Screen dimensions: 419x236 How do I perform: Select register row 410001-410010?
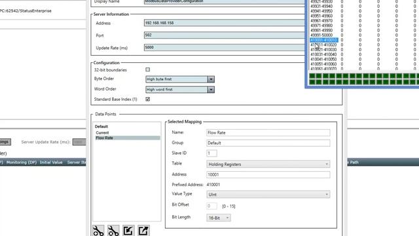click(324, 40)
